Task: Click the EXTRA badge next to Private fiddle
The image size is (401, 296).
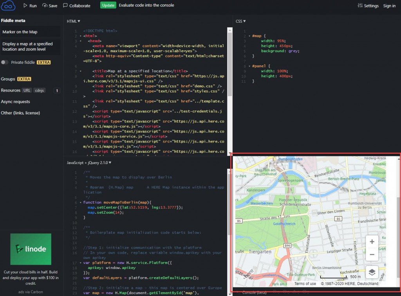Action: [44, 62]
